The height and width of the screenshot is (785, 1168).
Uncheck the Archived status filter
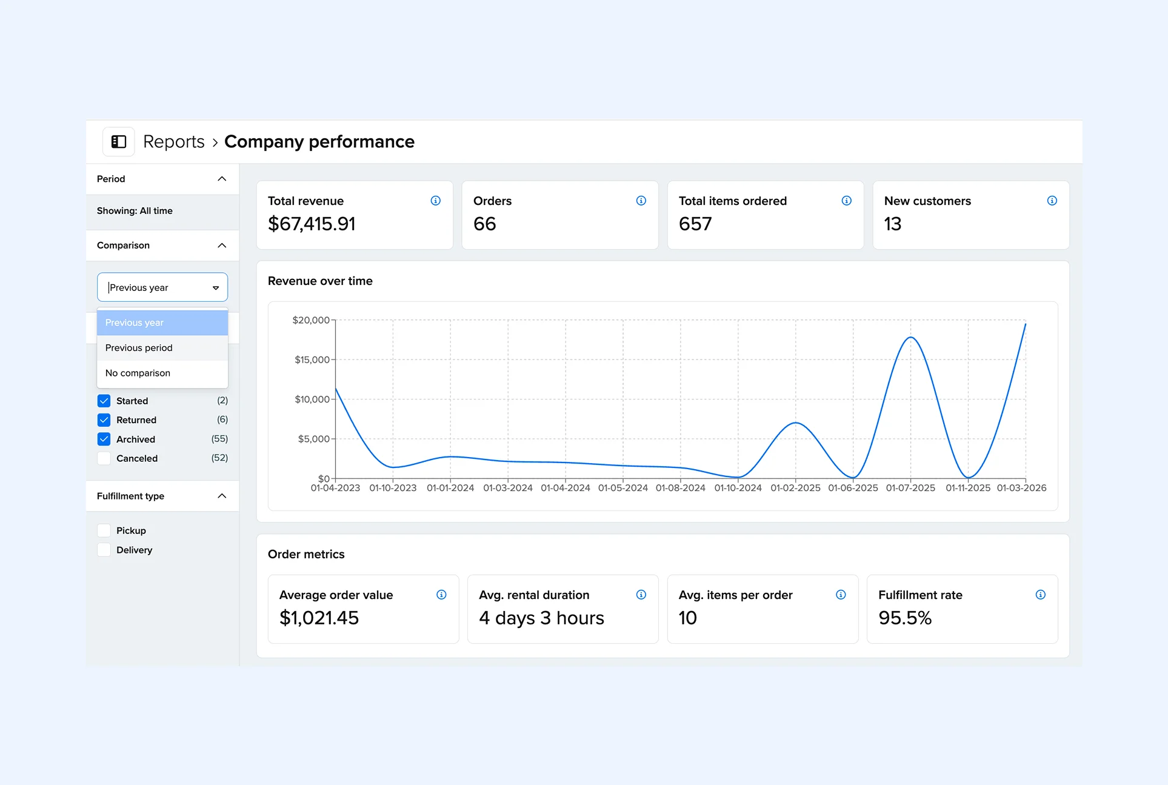coord(104,439)
